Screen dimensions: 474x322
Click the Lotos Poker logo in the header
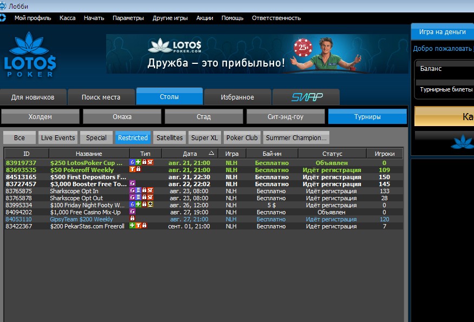coord(30,54)
